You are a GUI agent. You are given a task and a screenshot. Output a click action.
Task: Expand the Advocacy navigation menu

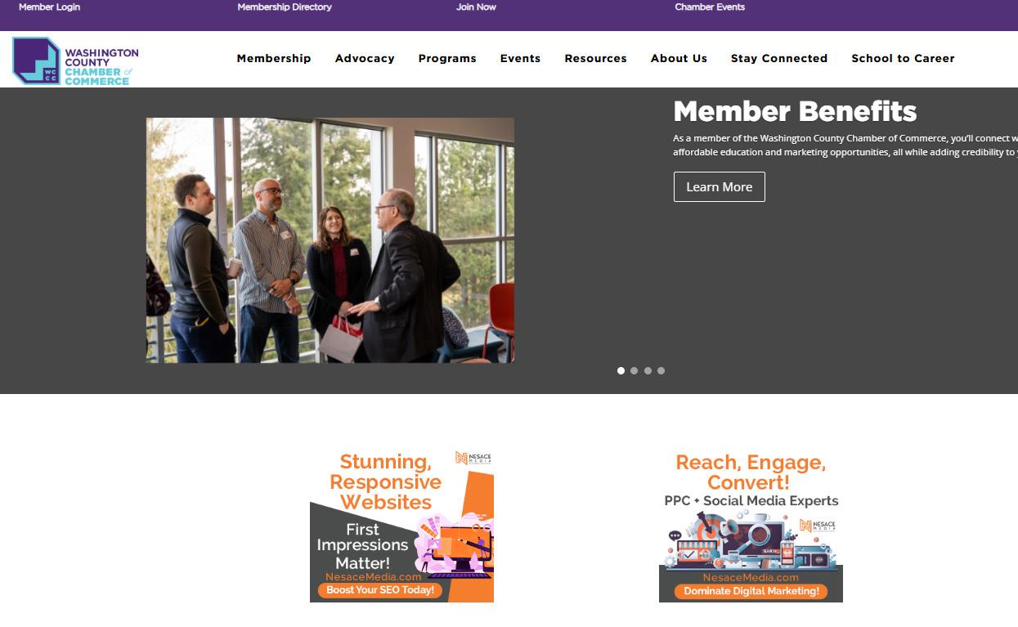point(365,58)
